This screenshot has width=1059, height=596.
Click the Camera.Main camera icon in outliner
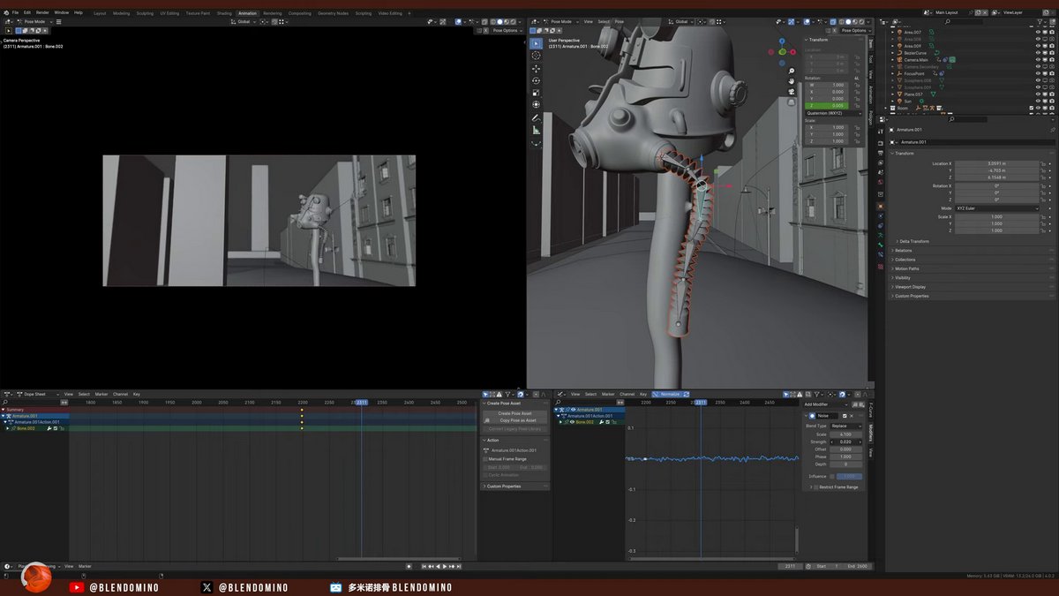click(x=899, y=60)
